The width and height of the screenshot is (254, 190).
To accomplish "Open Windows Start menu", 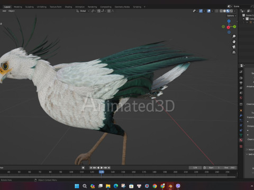I will tap(77, 186).
